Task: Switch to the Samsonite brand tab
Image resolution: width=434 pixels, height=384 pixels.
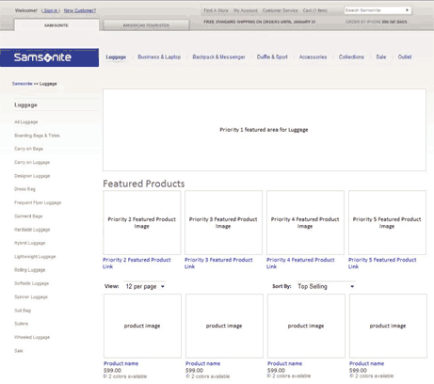Action: pyautogui.click(x=56, y=25)
